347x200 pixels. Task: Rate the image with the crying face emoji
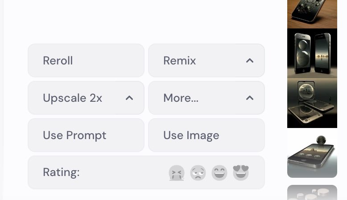pyautogui.click(x=177, y=173)
